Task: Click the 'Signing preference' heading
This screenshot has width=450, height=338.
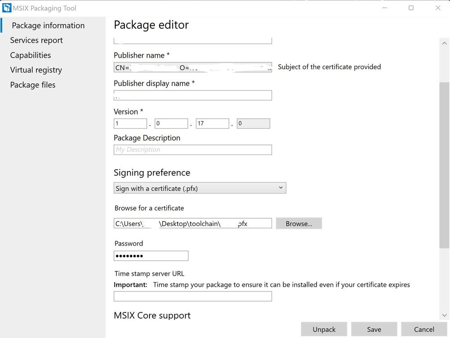Action: (152, 172)
